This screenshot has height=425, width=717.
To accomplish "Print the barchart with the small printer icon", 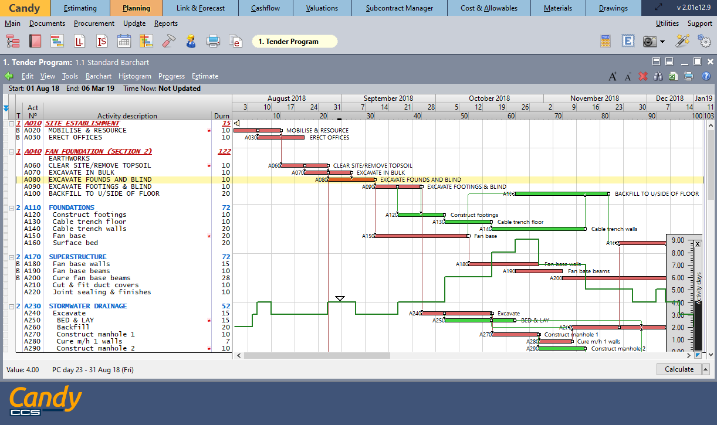I will tap(689, 76).
